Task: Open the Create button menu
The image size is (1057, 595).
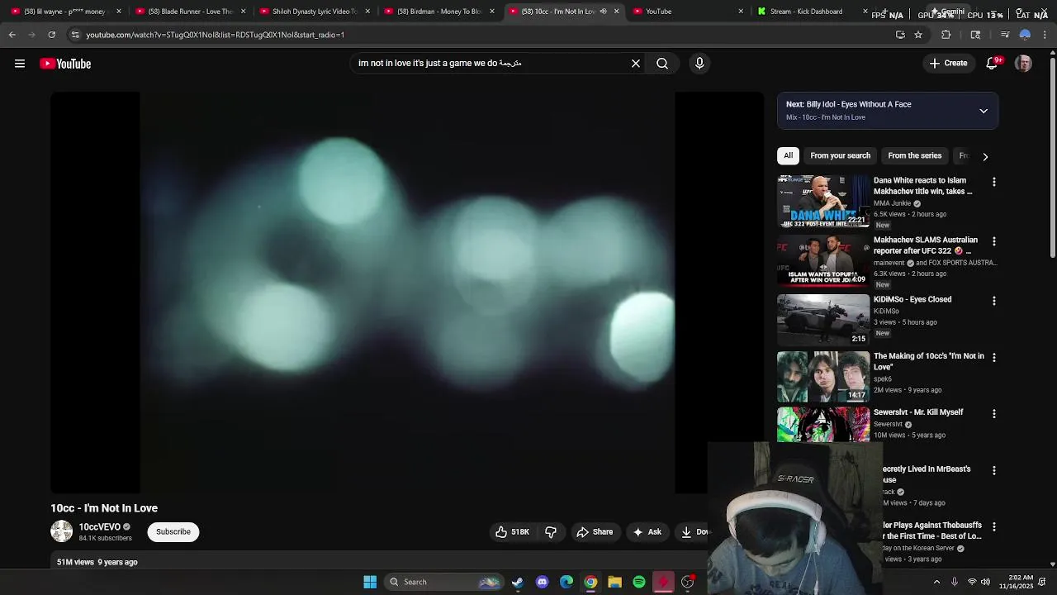Action: click(948, 64)
